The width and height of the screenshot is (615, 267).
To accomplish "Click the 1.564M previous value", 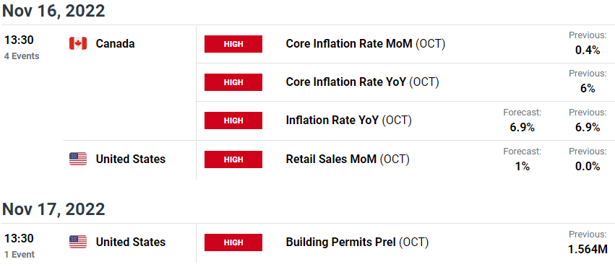I will click(588, 249).
